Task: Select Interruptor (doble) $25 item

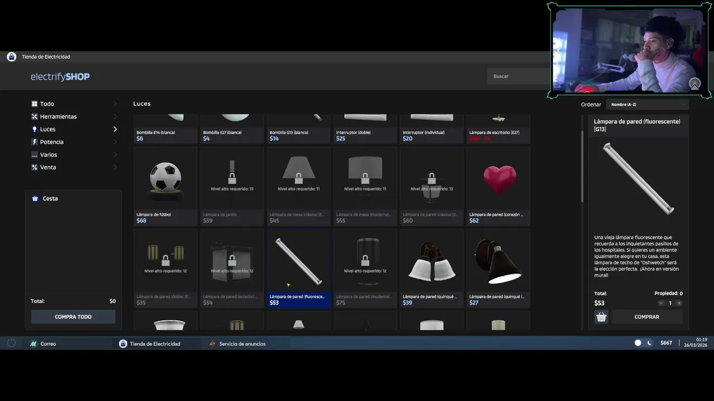Action: 365,129
